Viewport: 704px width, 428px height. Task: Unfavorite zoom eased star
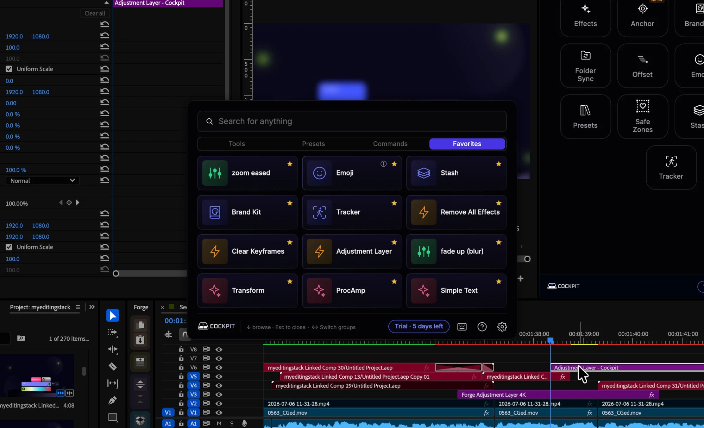point(290,164)
